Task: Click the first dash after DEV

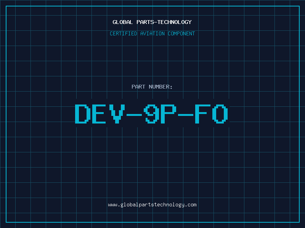Action: pos(134,115)
